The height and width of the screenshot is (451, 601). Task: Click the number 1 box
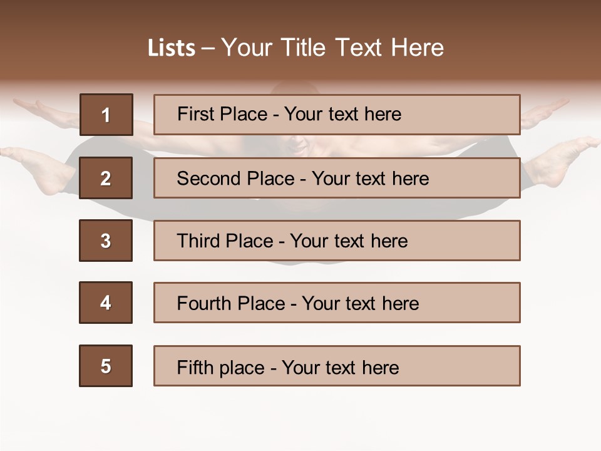point(106,115)
